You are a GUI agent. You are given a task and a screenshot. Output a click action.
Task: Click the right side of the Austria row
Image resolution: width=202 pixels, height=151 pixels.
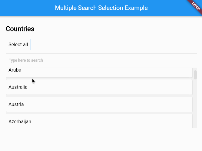click(170, 104)
